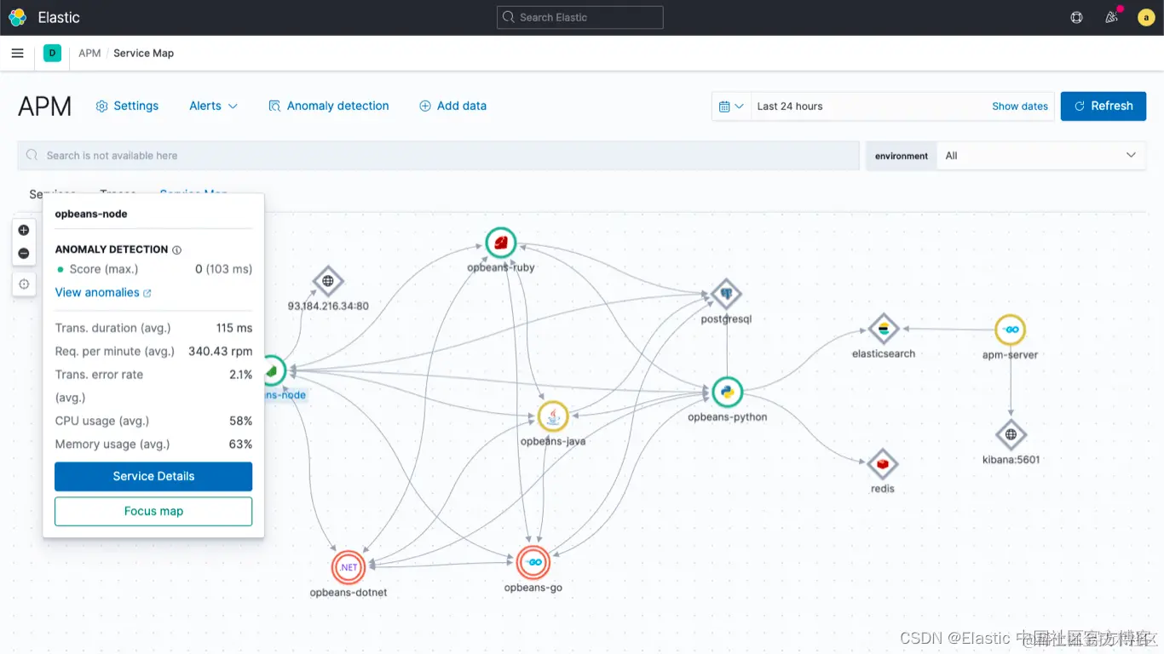This screenshot has width=1164, height=654.
Task: Click the disabled APM search bar
Action: click(x=438, y=156)
